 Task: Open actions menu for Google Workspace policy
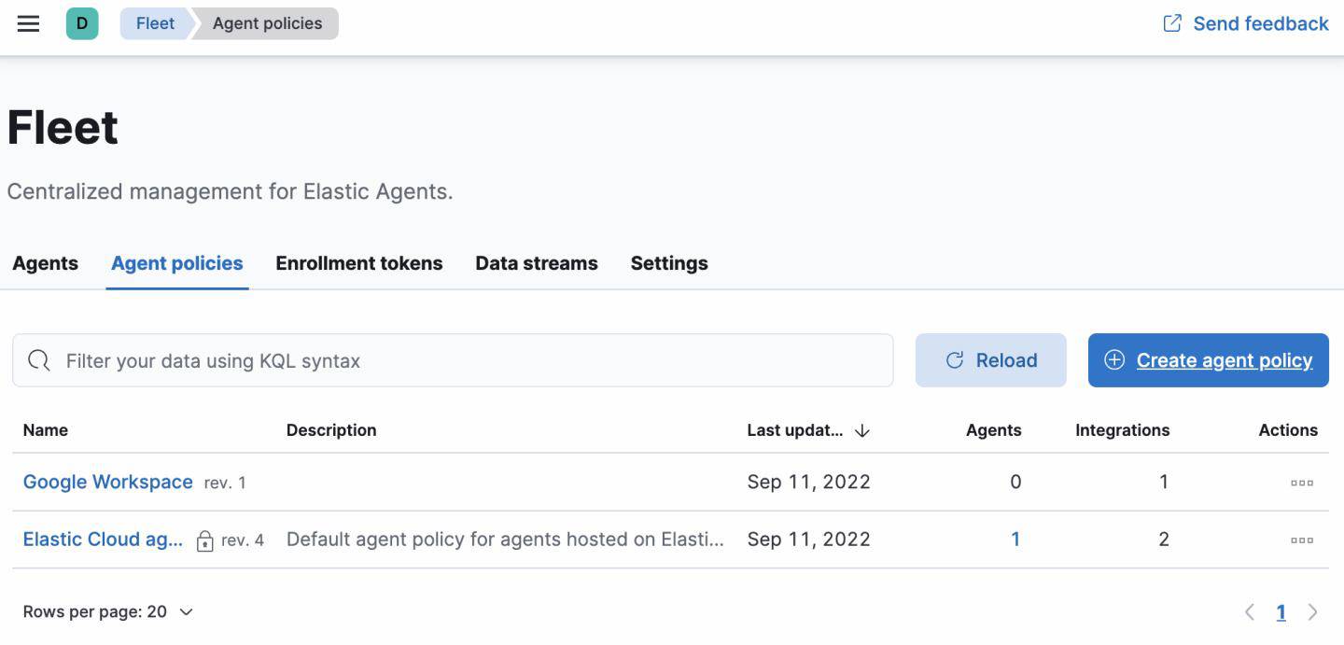pyautogui.click(x=1301, y=483)
